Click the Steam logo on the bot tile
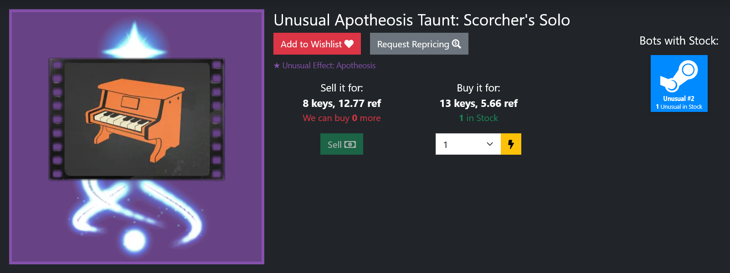This screenshot has width=730, height=273. click(x=679, y=76)
